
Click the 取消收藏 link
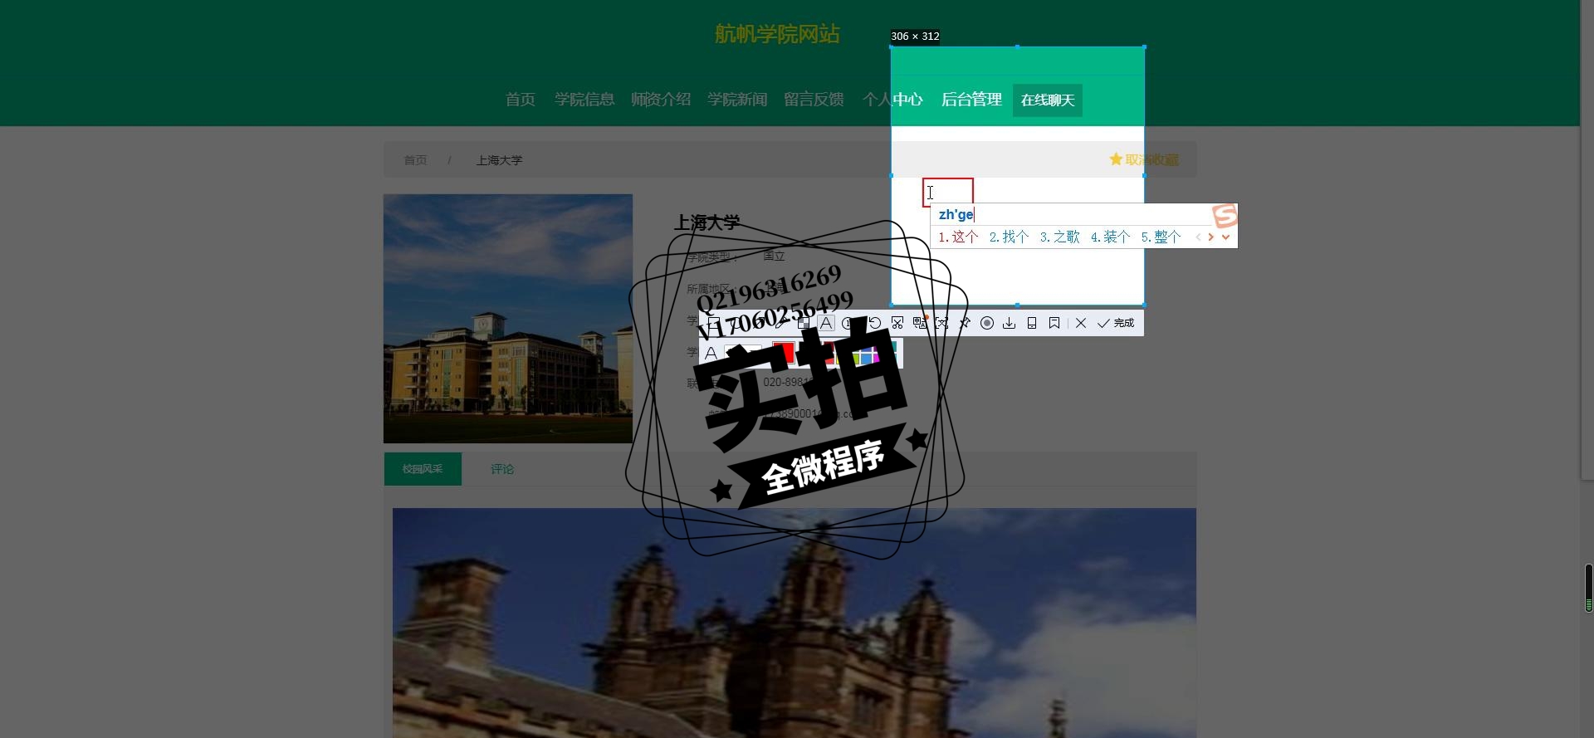tap(1151, 159)
